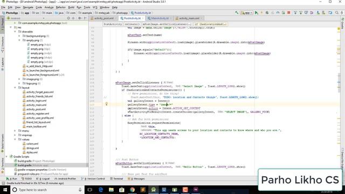Collapse the Gradle Scripts node
This screenshot has height=194, width=345.
coord(6,157)
